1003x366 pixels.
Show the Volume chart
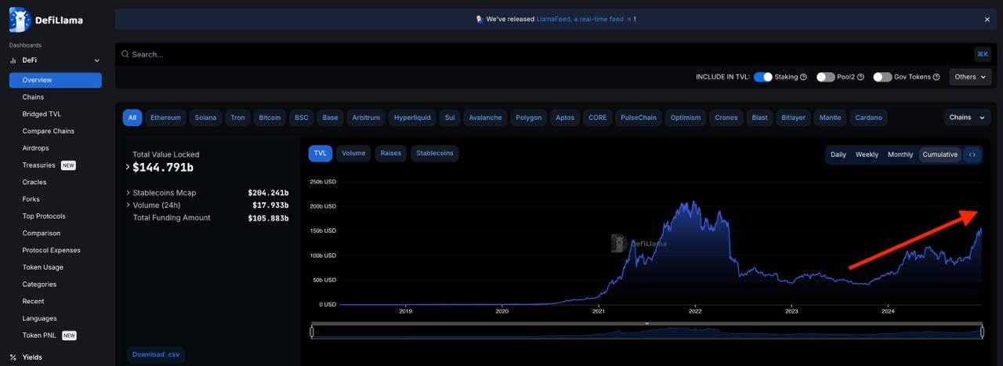coord(353,154)
